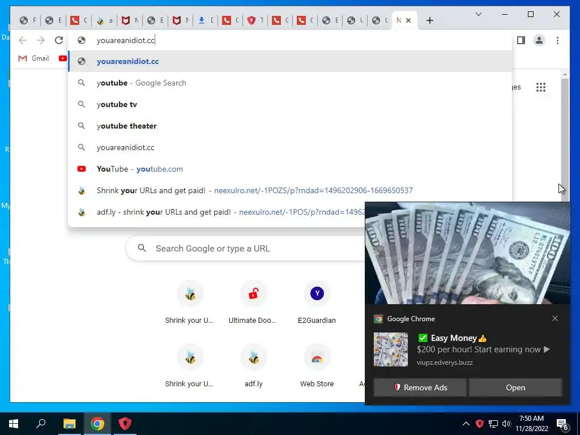Open the taskbar clock showing 7:50 AM
This screenshot has height=435, width=580.
531,424
